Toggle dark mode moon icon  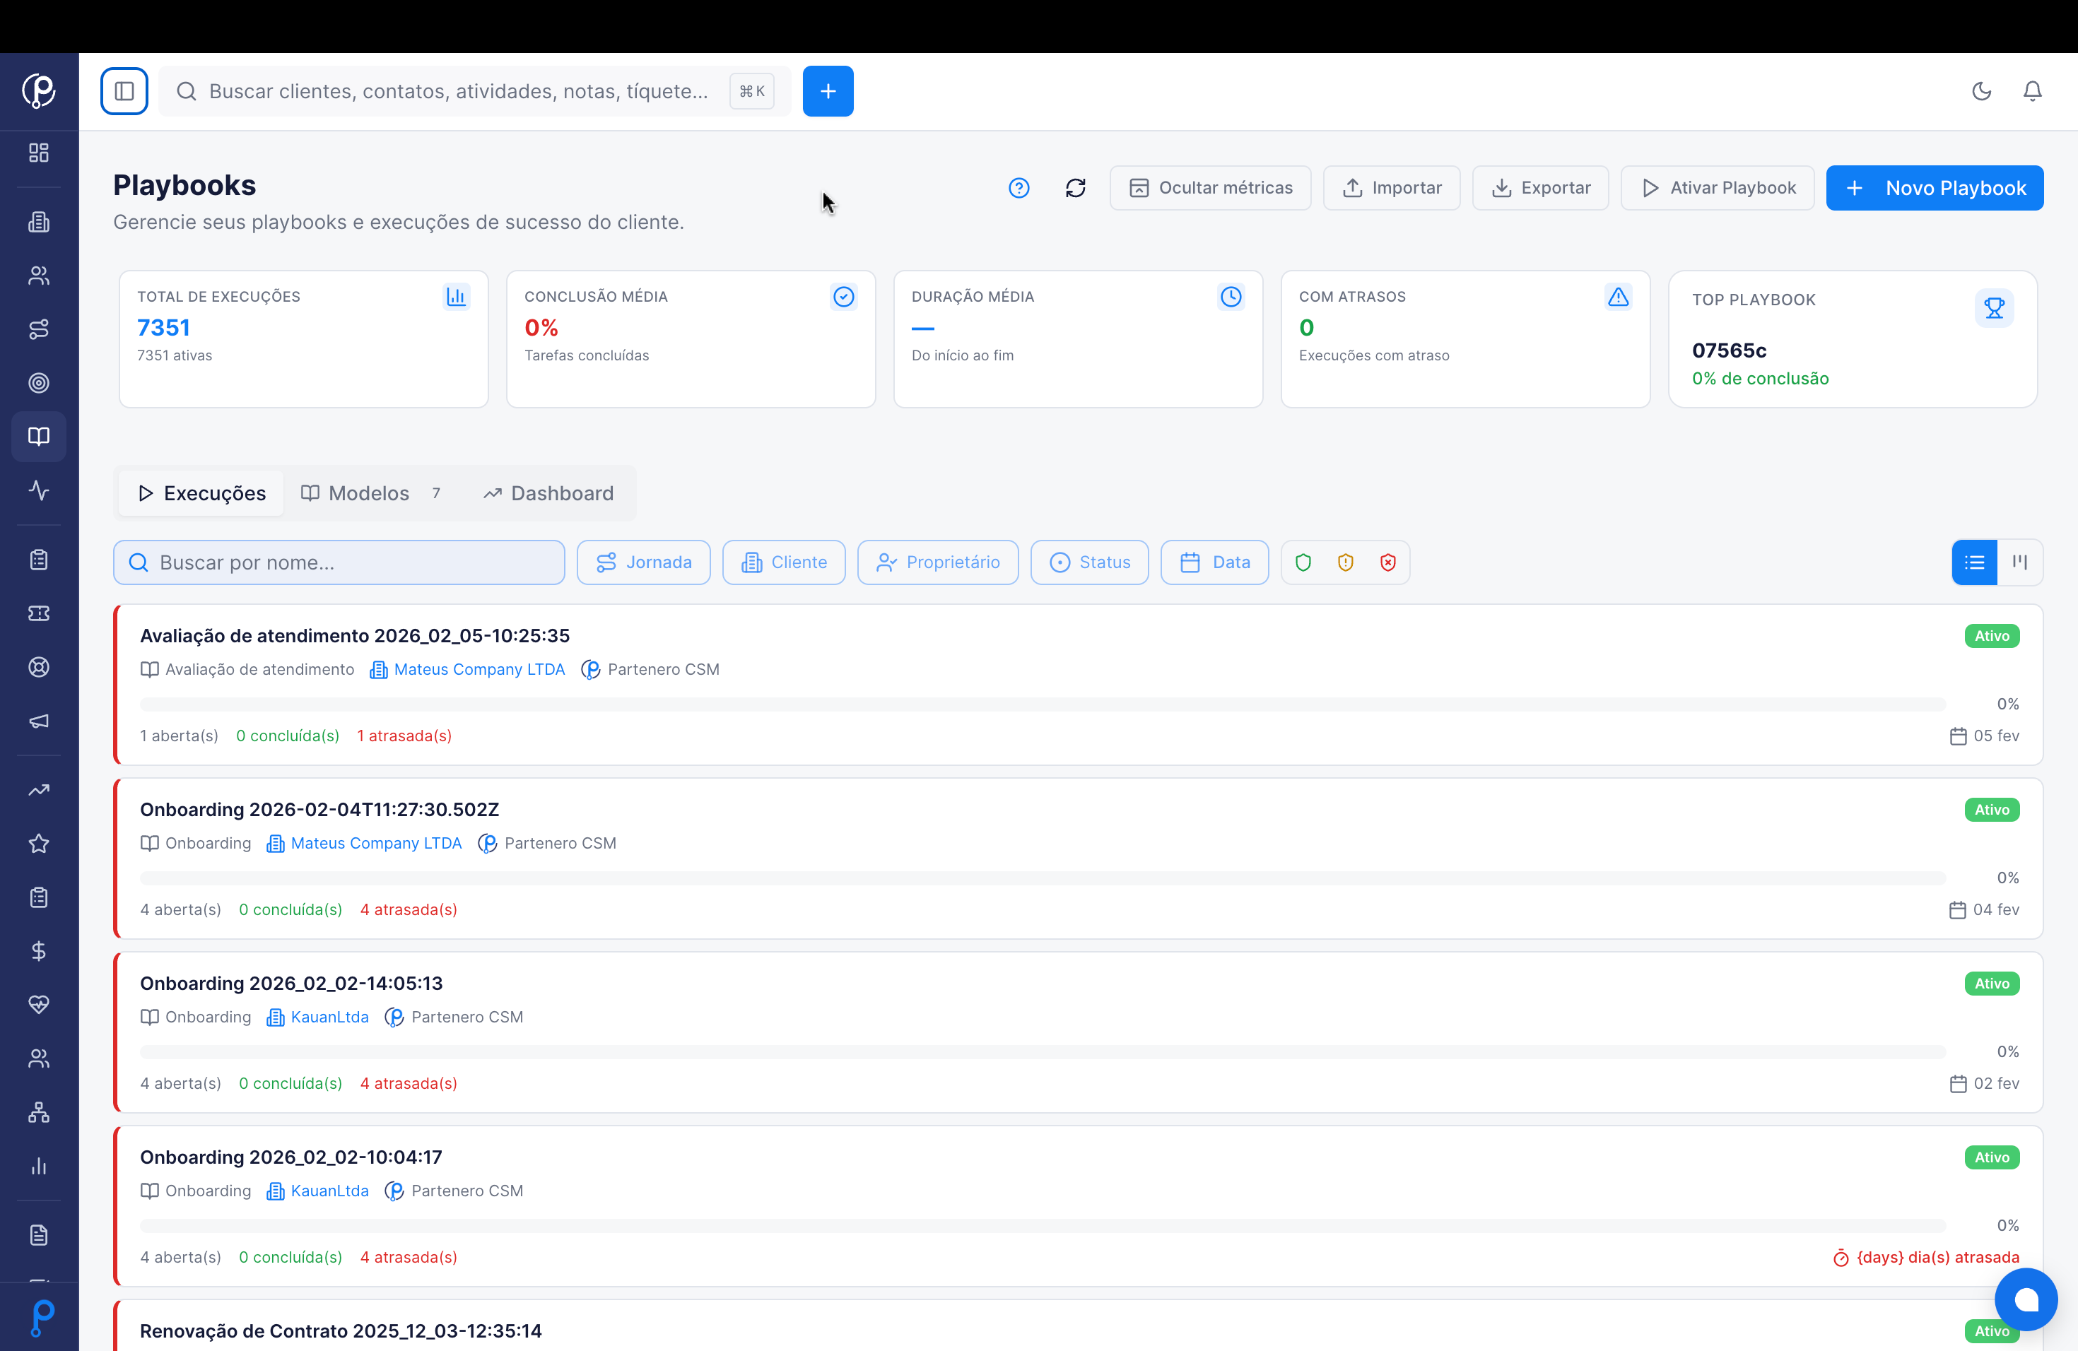1981,90
